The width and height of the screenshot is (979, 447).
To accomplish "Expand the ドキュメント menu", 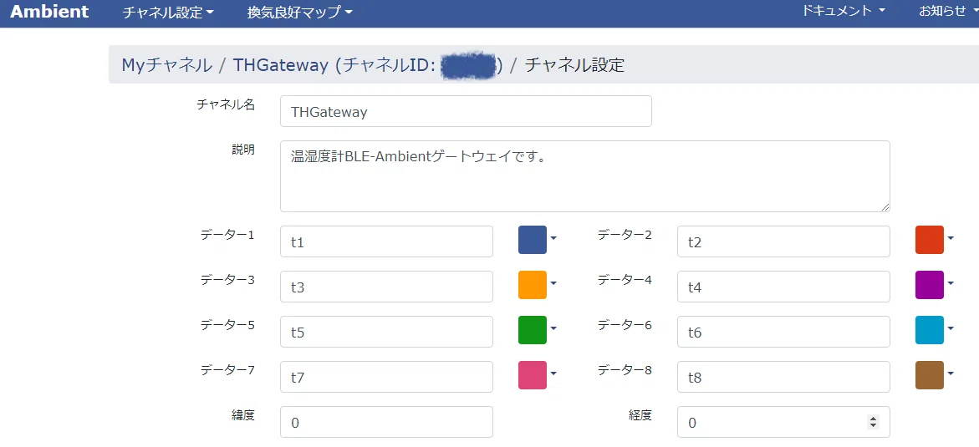I will [844, 11].
